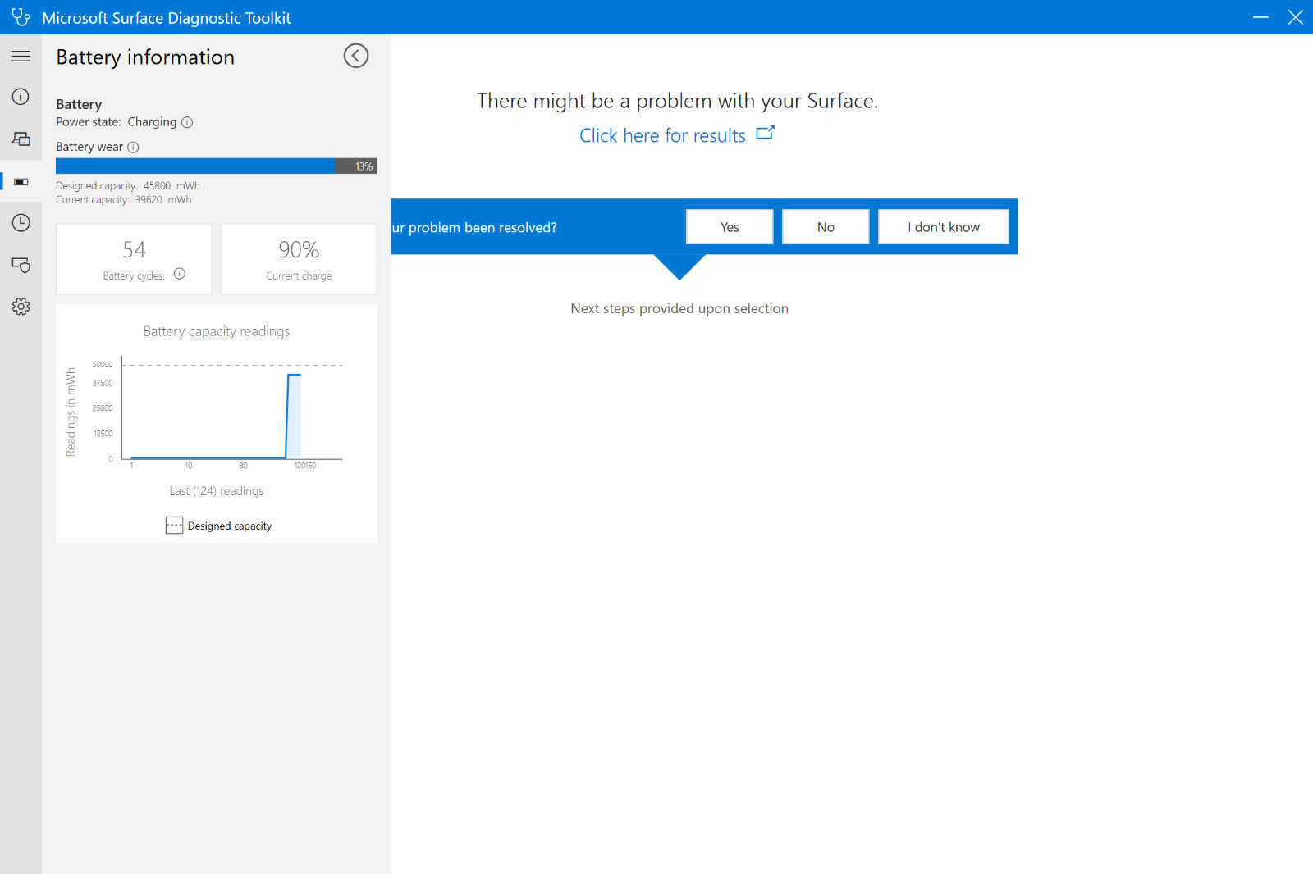This screenshot has height=874, width=1313.
Task: Open the device information sidebar icon
Action: pos(21,97)
